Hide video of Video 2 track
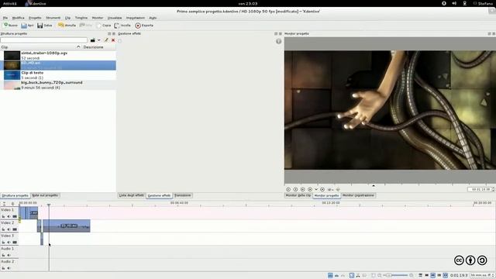Viewport: 496px width, 279px height. [x=15, y=229]
